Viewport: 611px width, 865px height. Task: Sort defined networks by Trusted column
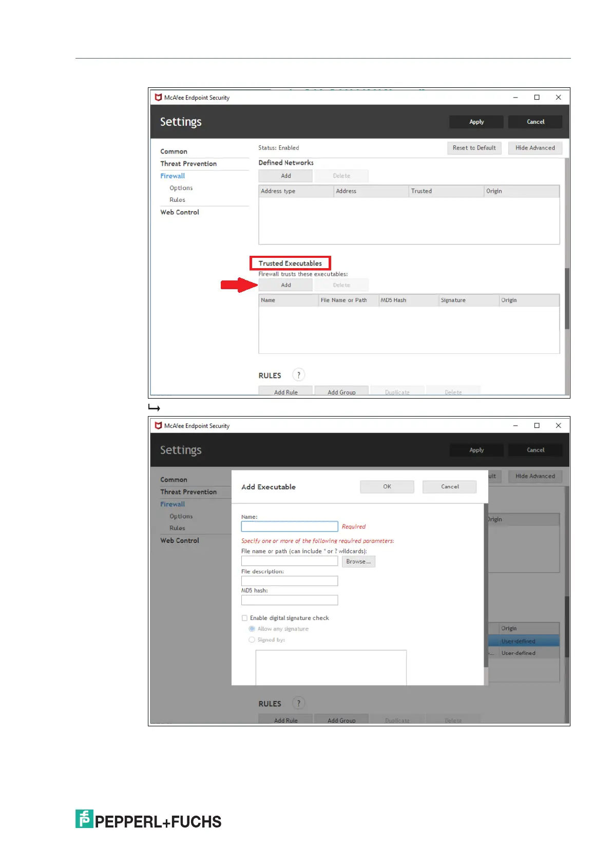coord(447,191)
